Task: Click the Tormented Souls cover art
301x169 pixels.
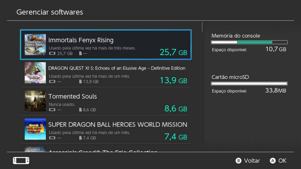Action: [35, 101]
